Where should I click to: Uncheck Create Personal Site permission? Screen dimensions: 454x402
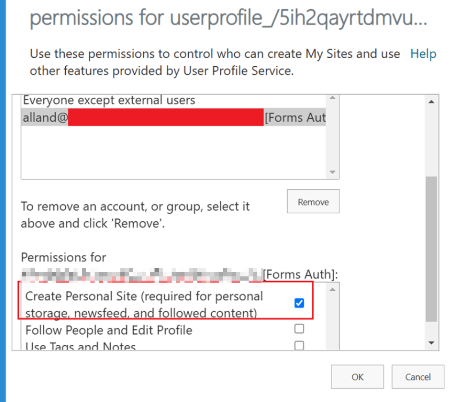pyautogui.click(x=299, y=303)
